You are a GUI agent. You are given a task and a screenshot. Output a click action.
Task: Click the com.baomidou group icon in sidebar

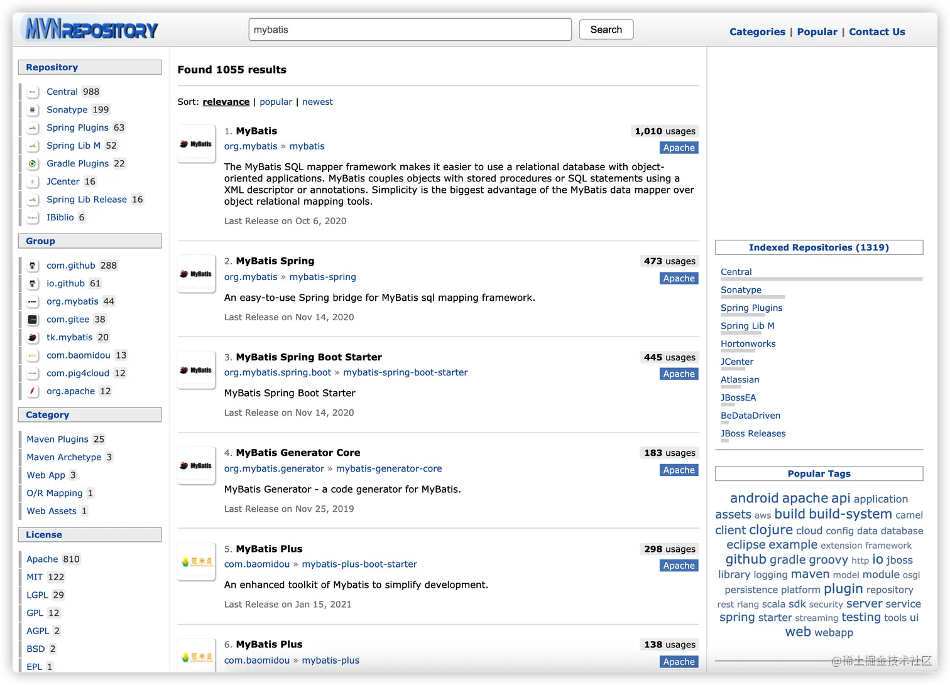coord(33,355)
